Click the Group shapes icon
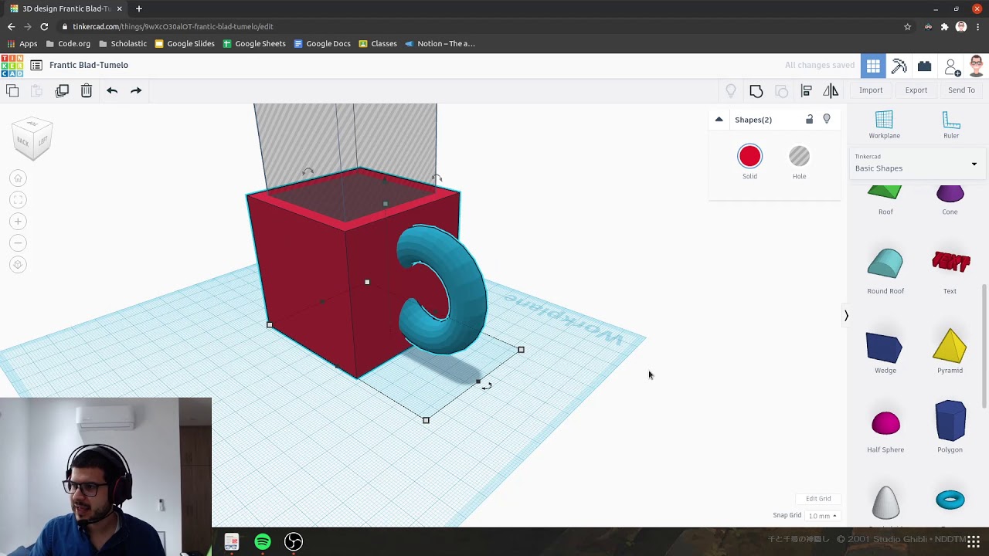 (x=756, y=91)
